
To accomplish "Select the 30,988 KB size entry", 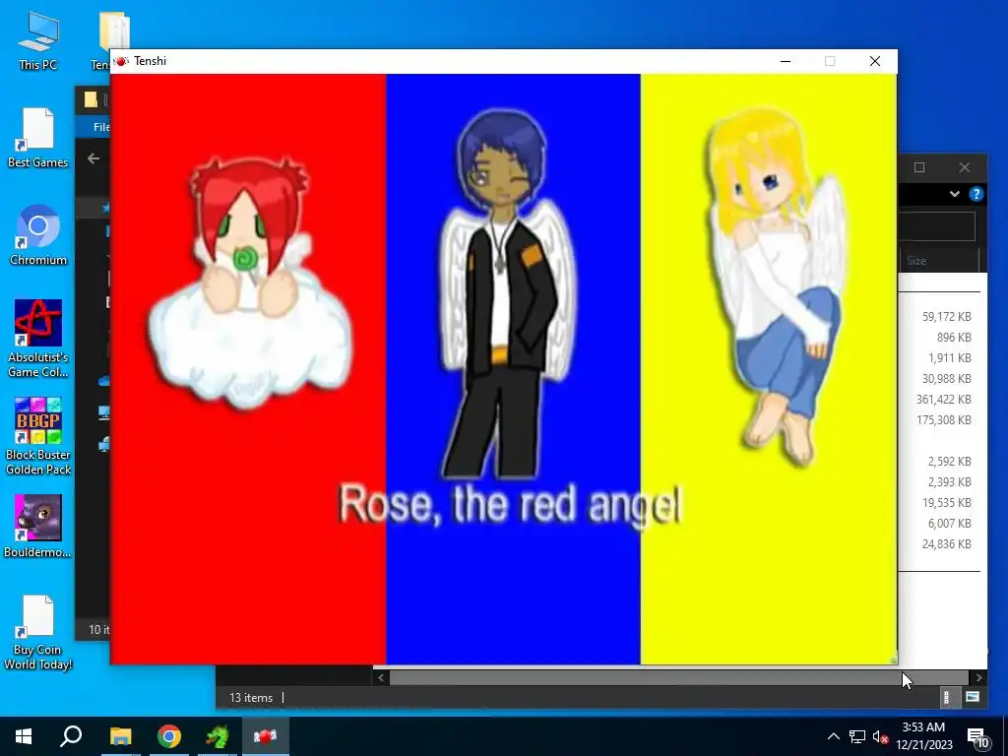I will (x=946, y=379).
